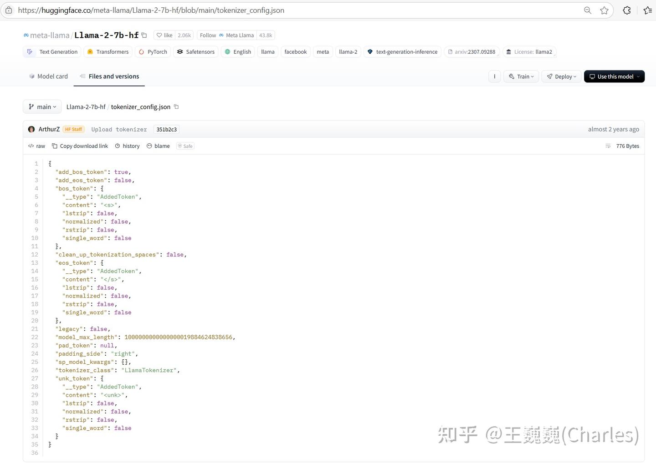Open the 43.8k followers count
This screenshot has height=463, width=656.
click(x=266, y=35)
